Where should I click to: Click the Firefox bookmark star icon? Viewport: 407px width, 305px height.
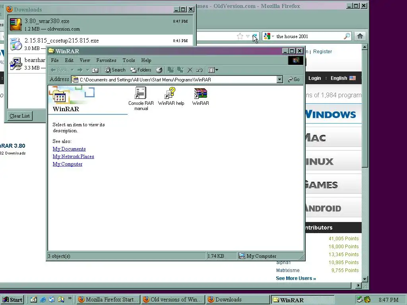(x=240, y=36)
